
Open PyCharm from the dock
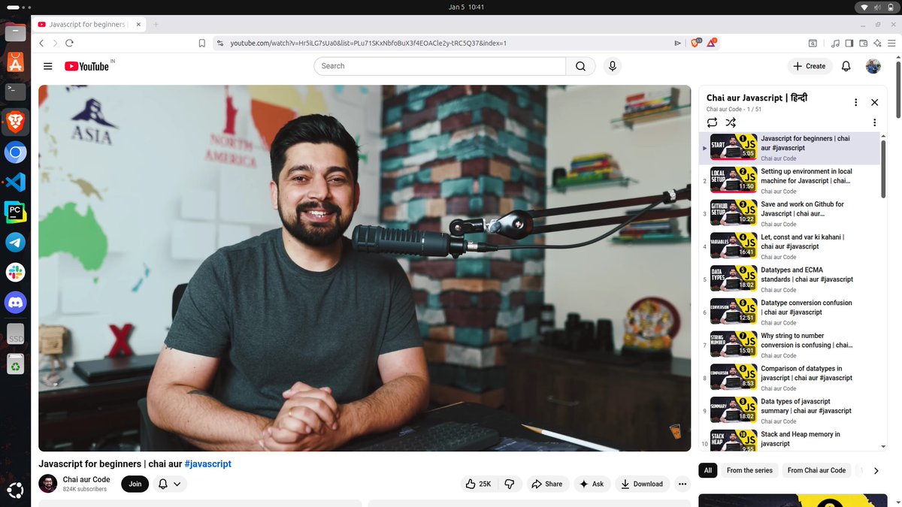(16, 212)
